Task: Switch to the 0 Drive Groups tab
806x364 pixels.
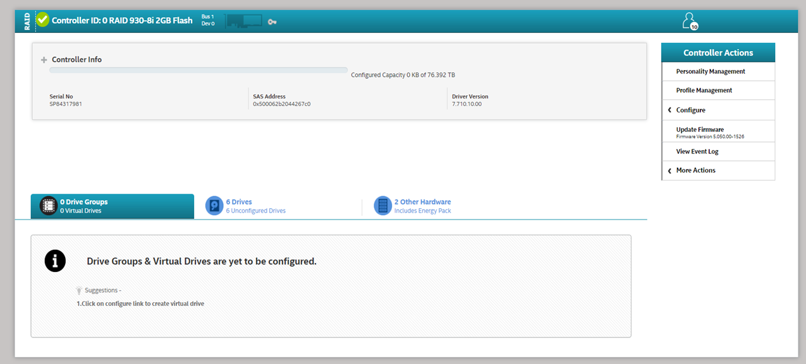Action: coord(112,206)
